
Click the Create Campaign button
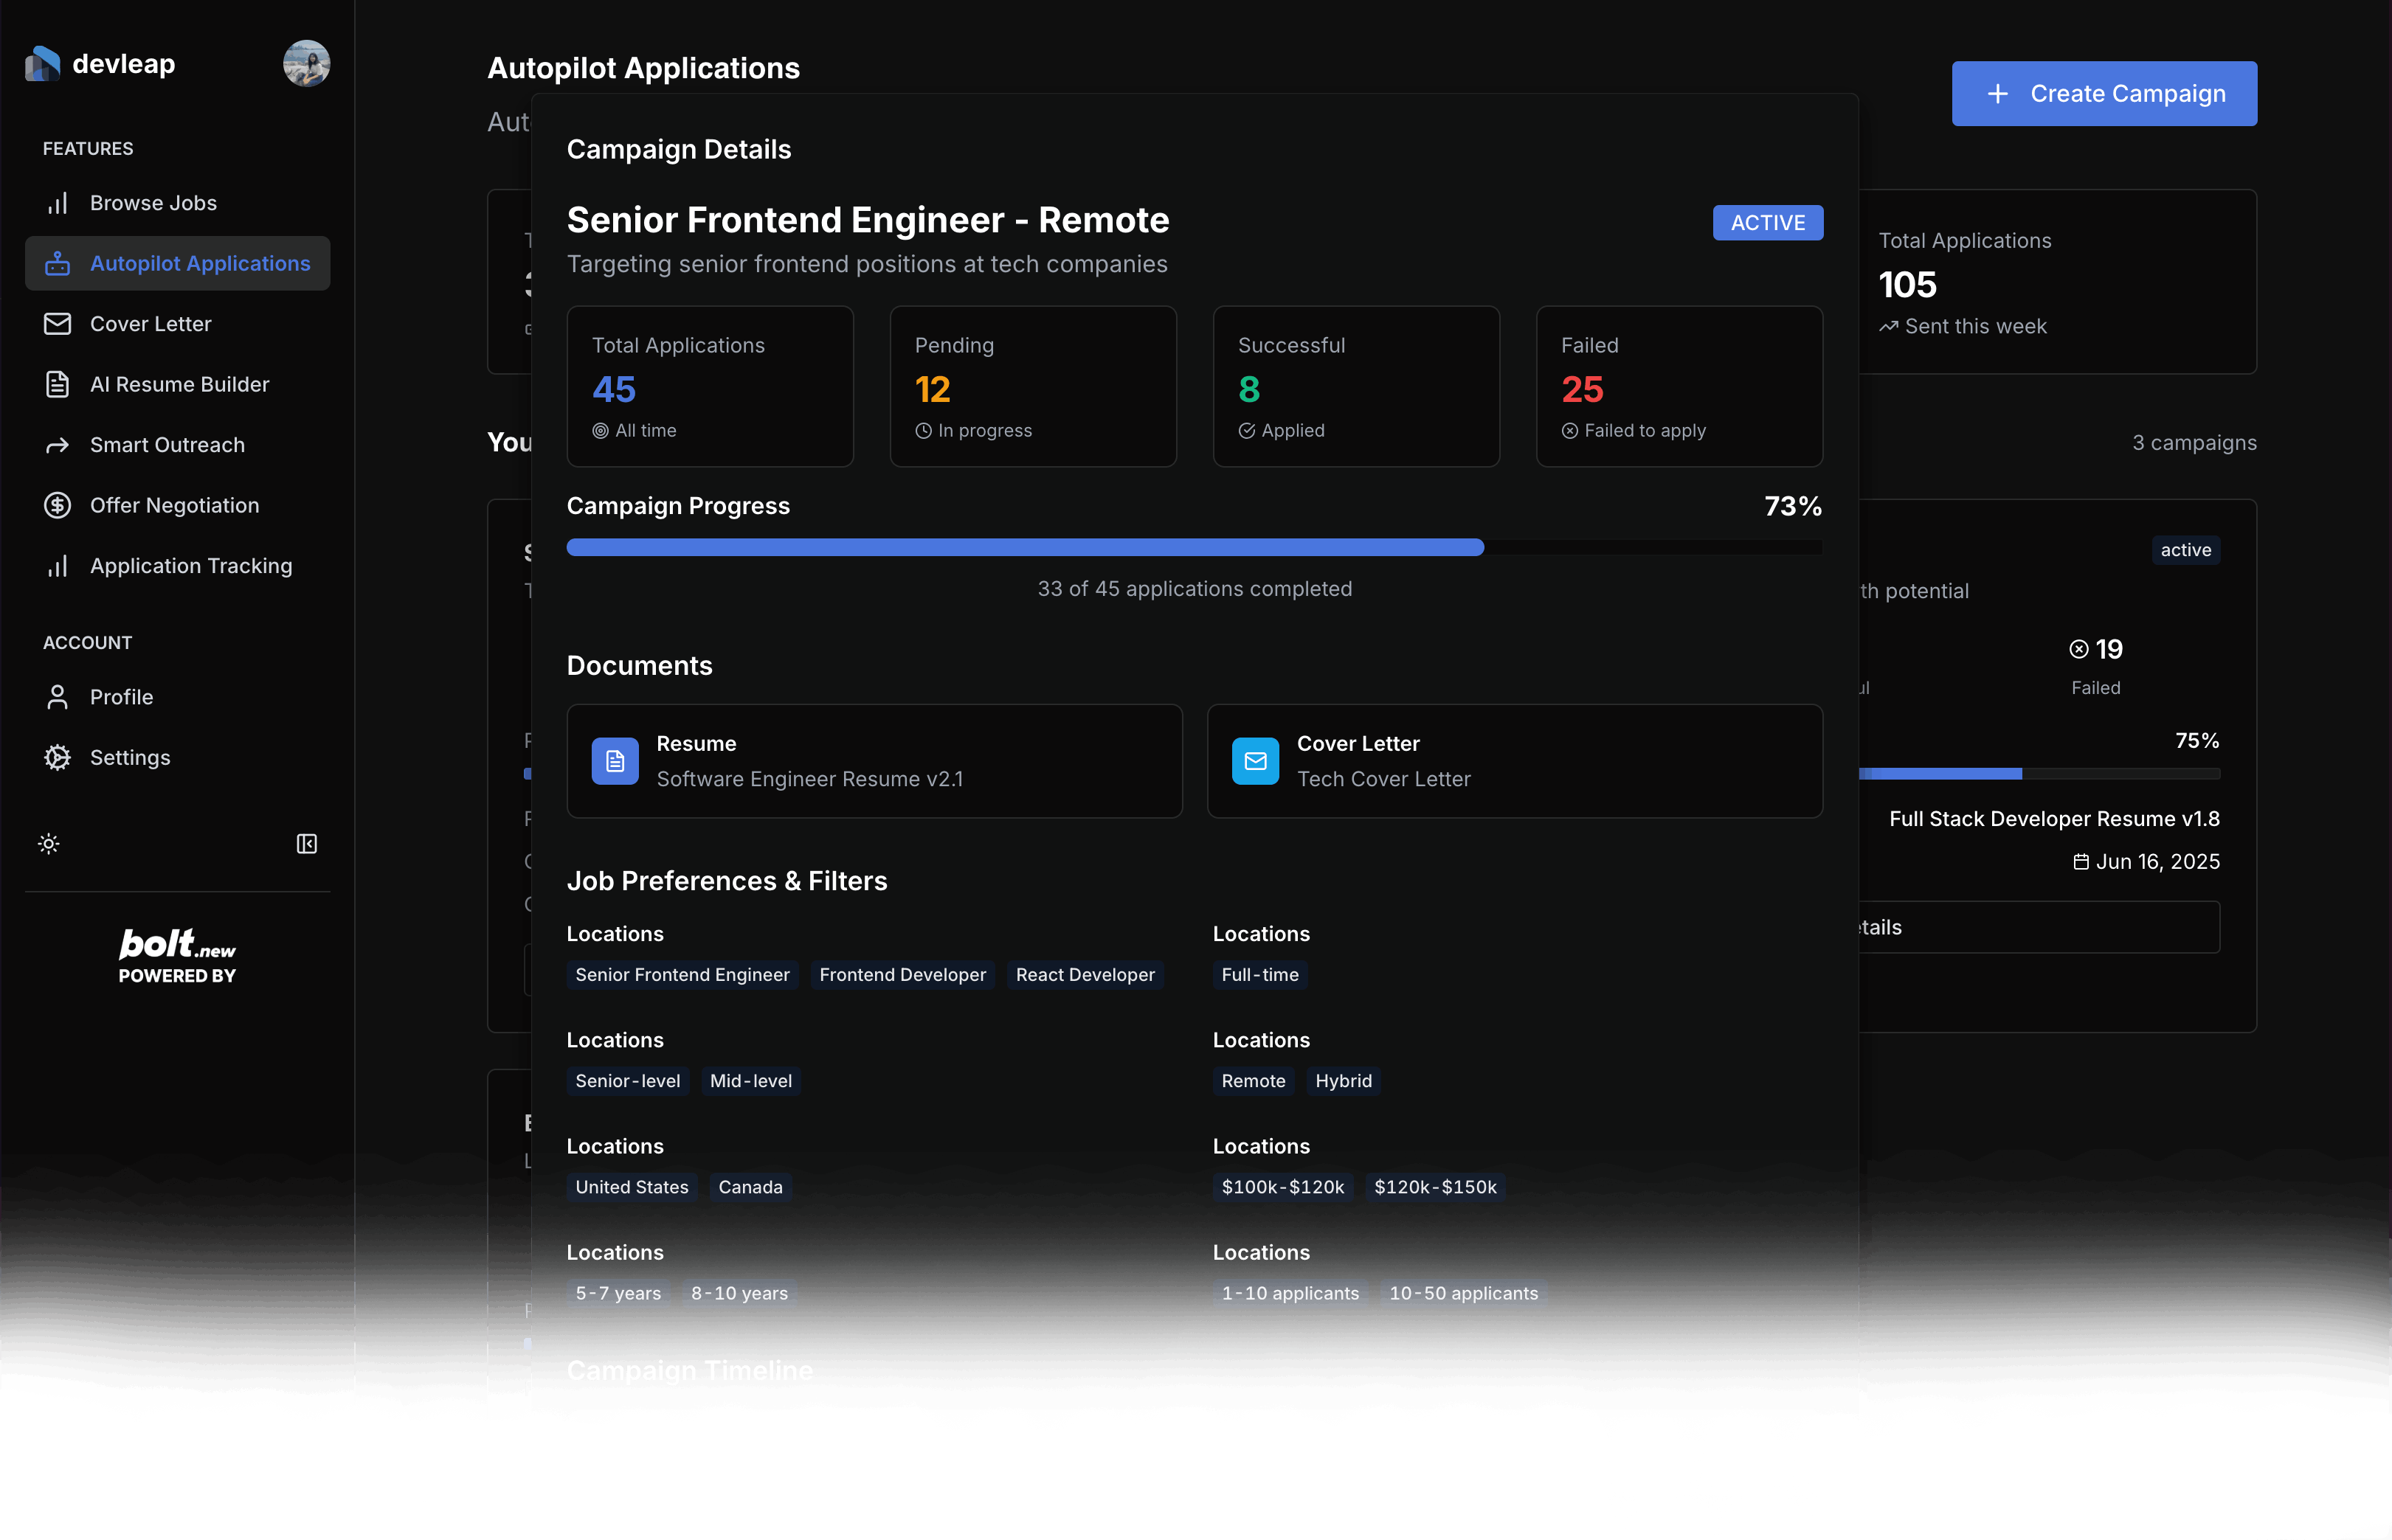point(2104,93)
